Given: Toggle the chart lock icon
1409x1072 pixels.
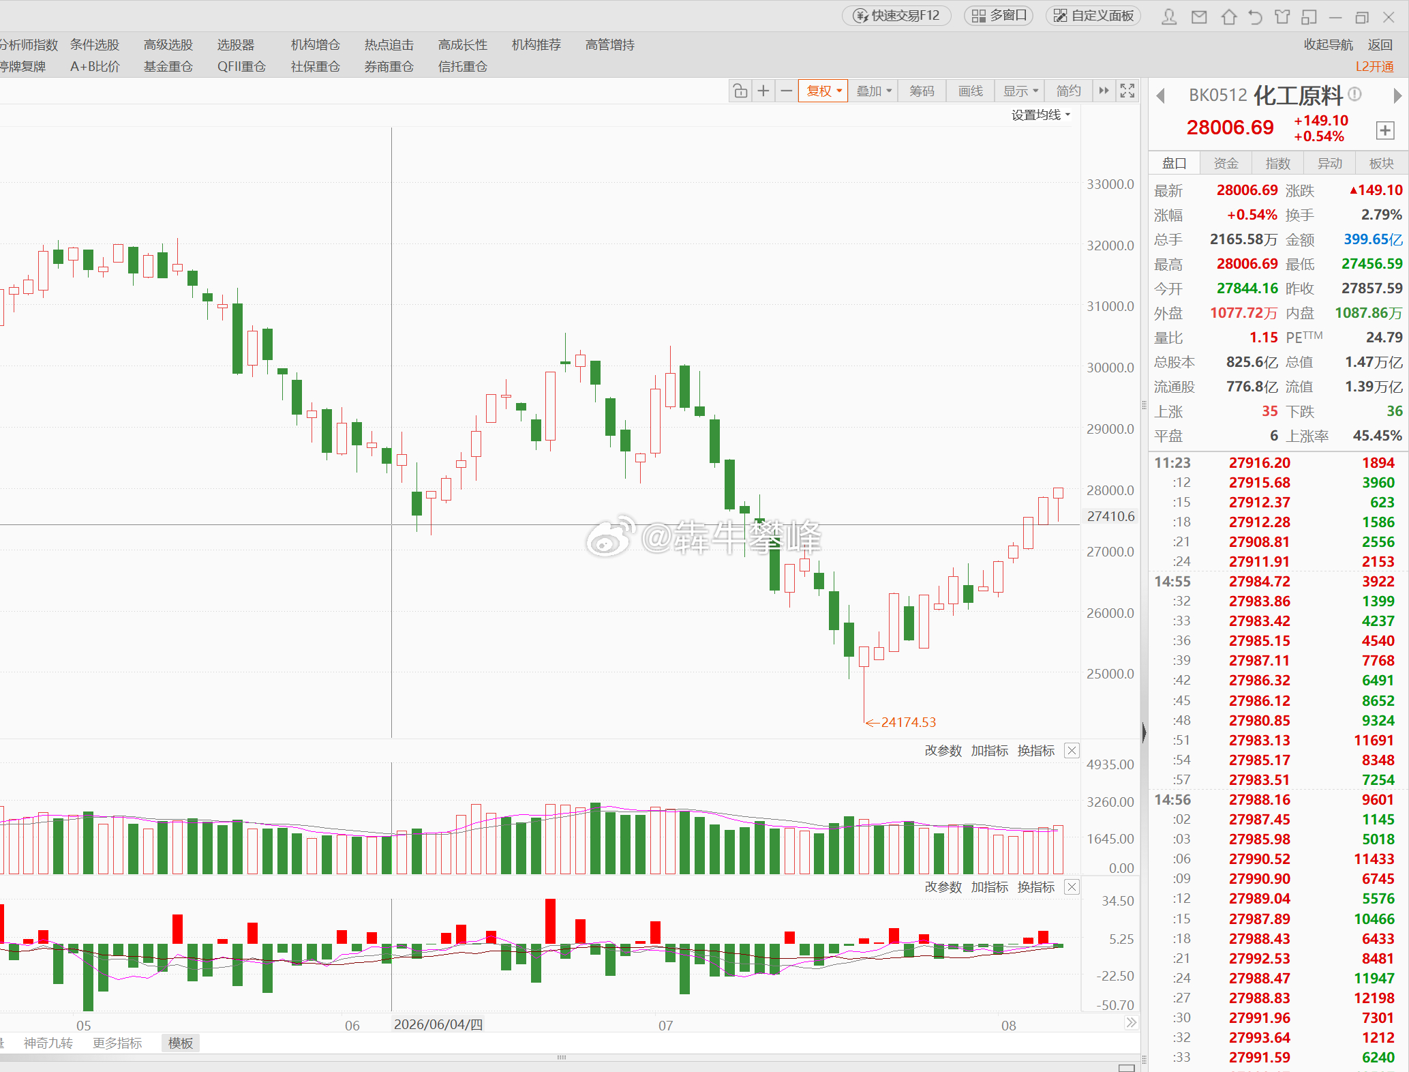Looking at the screenshot, I should click(740, 91).
